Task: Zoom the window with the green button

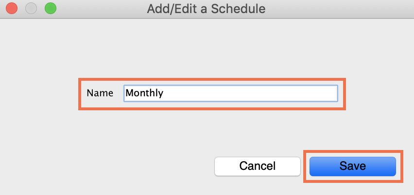Action: [x=50, y=8]
